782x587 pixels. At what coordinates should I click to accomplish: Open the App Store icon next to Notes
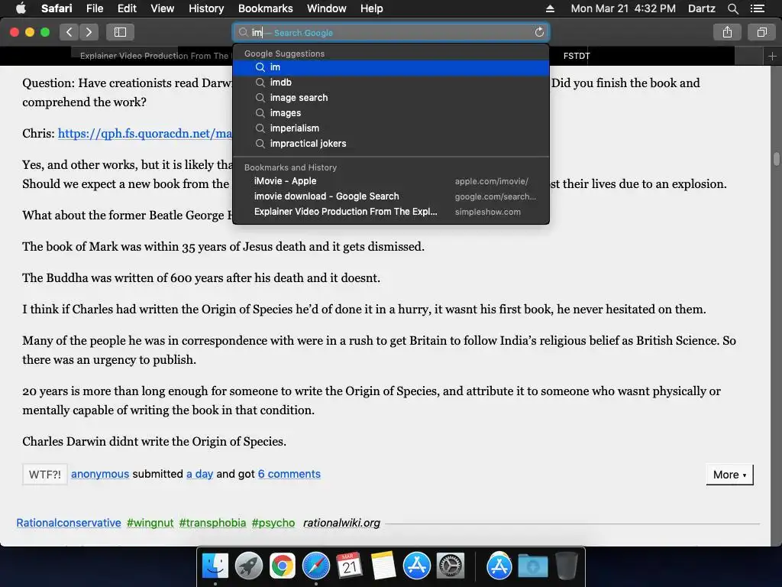pos(416,566)
